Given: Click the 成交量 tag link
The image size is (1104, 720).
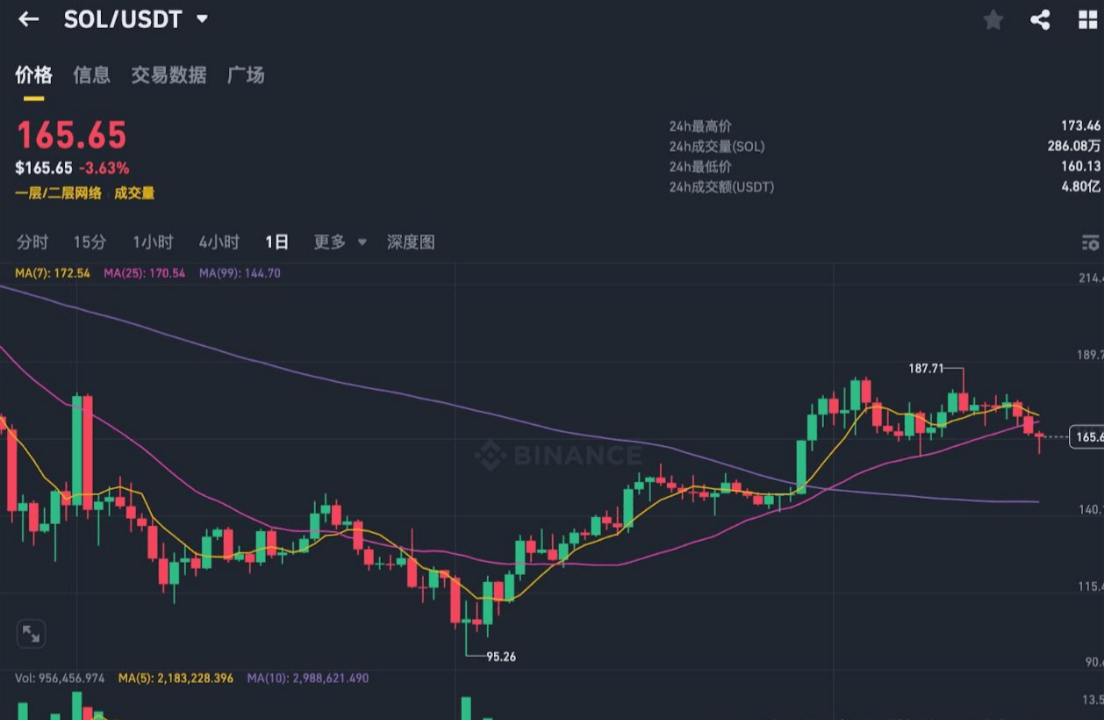Looking at the screenshot, I should (x=134, y=193).
